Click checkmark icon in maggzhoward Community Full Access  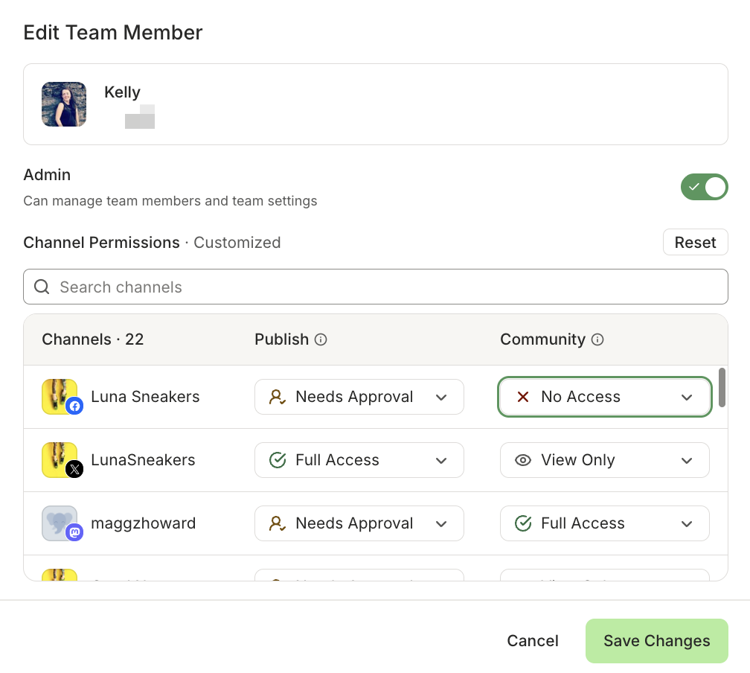[523, 523]
